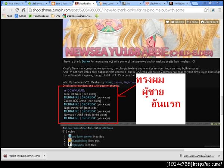The height and width of the screenshot is (168, 224).
Task: Switch to the second tab with Thai title
Action: pos(37,3)
